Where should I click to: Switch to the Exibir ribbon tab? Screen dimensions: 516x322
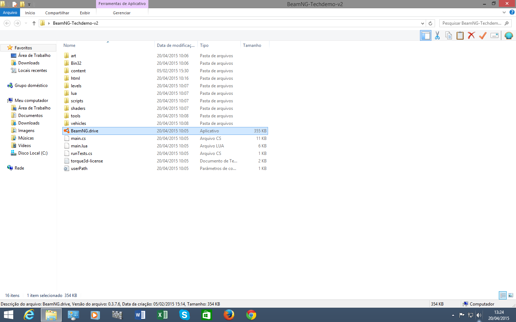tap(85, 13)
